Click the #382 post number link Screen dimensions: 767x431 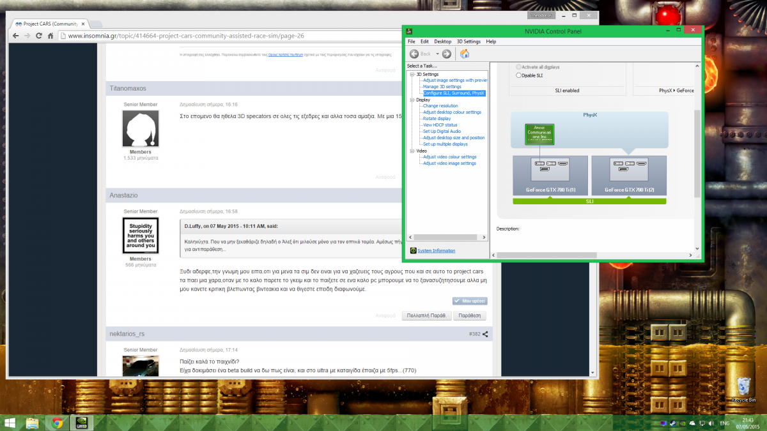point(474,333)
